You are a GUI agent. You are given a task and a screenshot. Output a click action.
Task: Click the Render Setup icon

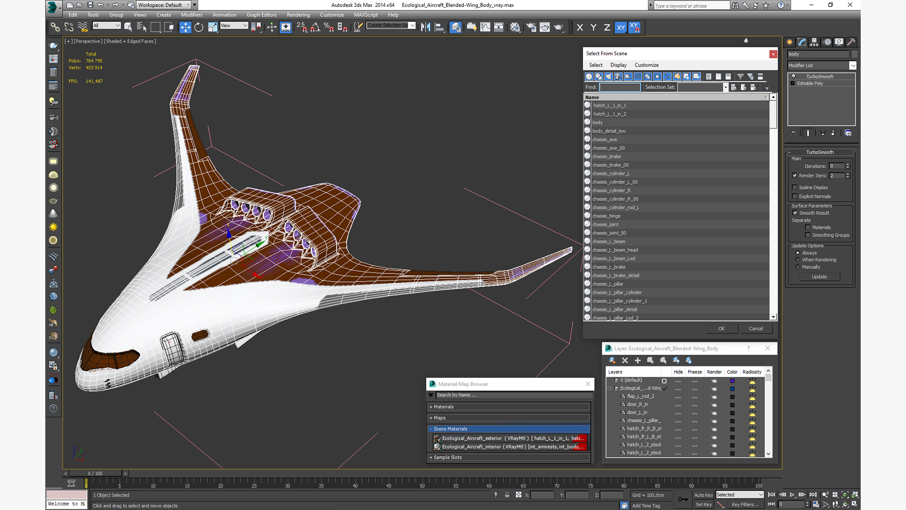pos(531,27)
